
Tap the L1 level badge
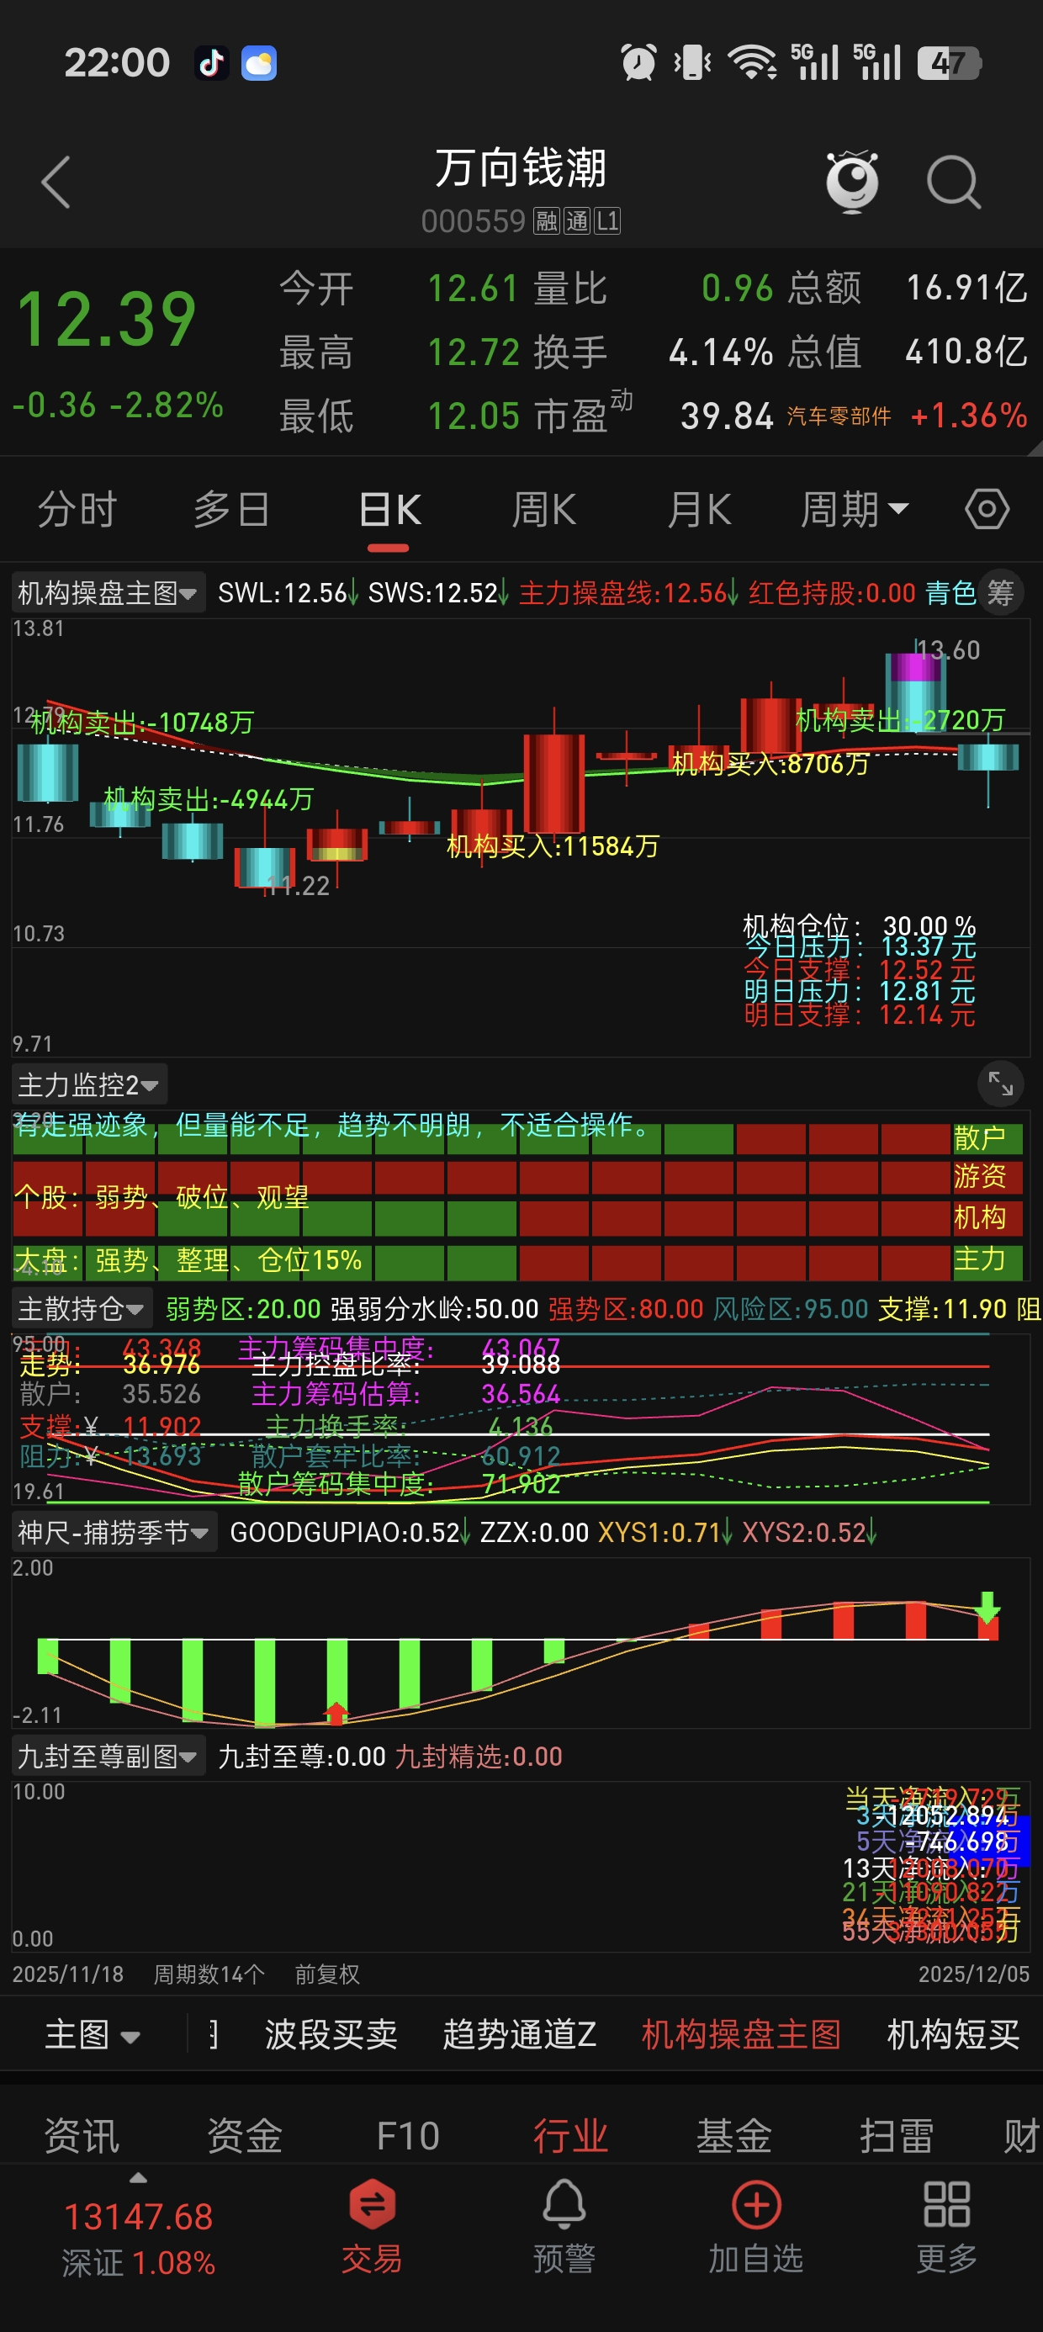[606, 221]
